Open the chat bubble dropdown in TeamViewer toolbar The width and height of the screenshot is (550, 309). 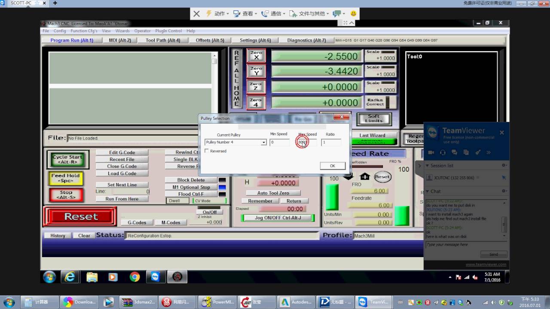pos(339,14)
